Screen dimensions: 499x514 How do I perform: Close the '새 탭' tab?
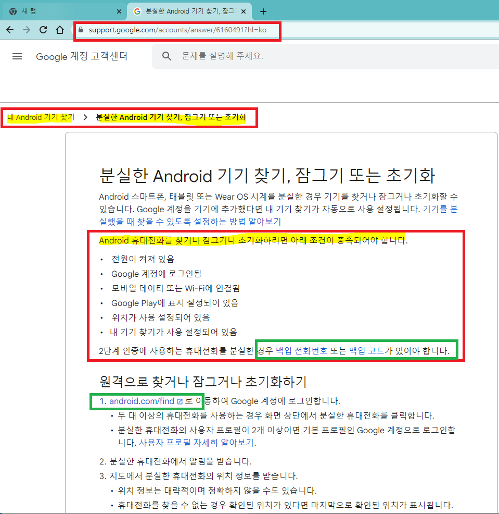click(119, 11)
